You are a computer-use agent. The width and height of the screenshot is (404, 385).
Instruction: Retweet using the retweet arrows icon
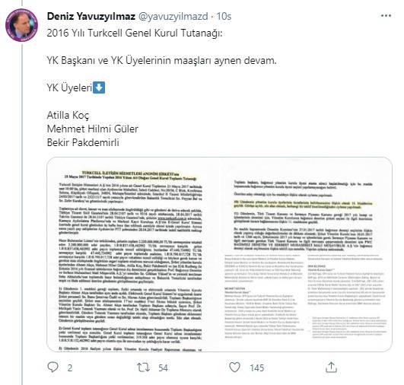tap(143, 367)
